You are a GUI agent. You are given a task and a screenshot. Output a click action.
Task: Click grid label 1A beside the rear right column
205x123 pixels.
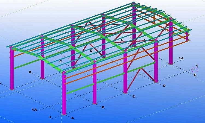(181, 58)
